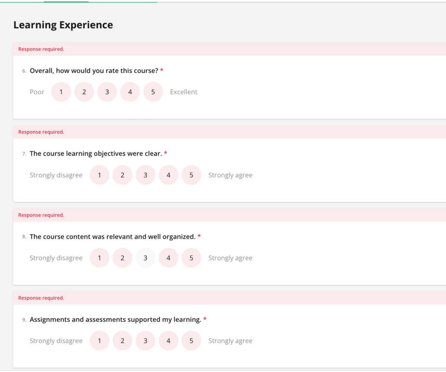This screenshot has height=372, width=446.
Task: Choose 4 for overall course rating
Action: 130,92
